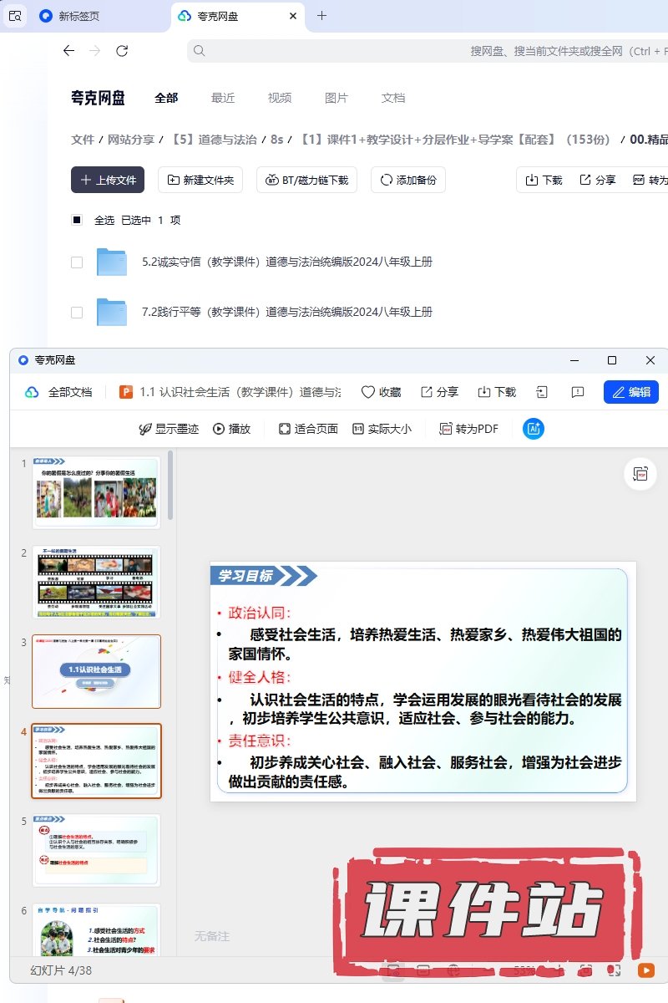Reload the page with browser refresh icon
The image size is (668, 1003).
(122, 51)
